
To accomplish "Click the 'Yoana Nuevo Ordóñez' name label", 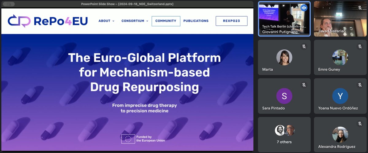I will coord(338,108).
